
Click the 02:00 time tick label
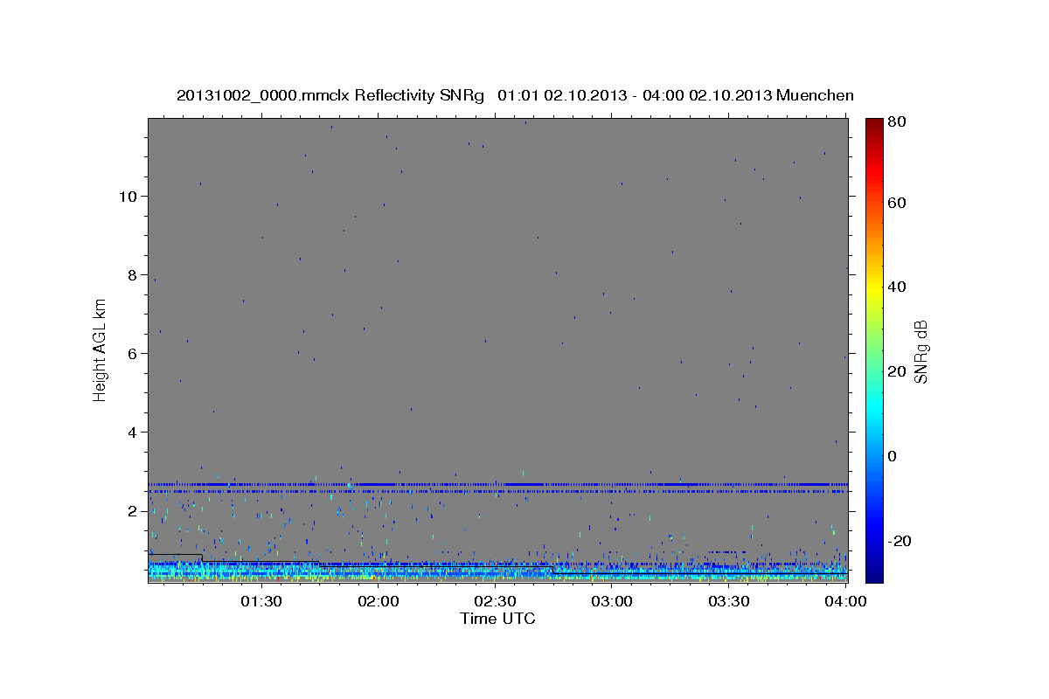(379, 602)
